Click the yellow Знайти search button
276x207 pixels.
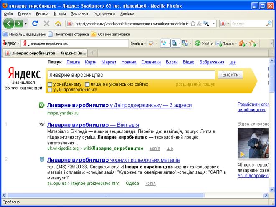click(230, 75)
